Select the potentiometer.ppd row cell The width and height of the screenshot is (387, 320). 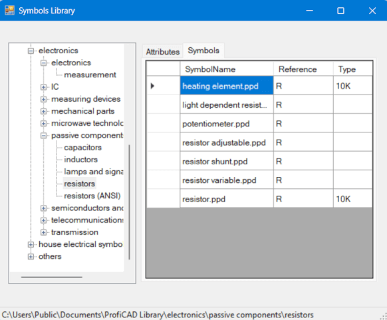click(227, 123)
